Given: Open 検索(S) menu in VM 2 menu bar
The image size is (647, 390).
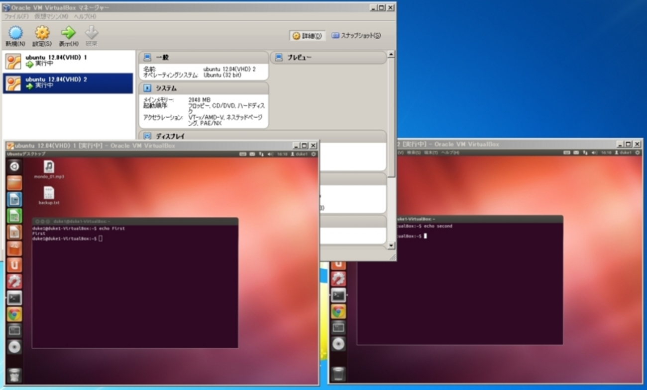Looking at the screenshot, I should (x=415, y=153).
